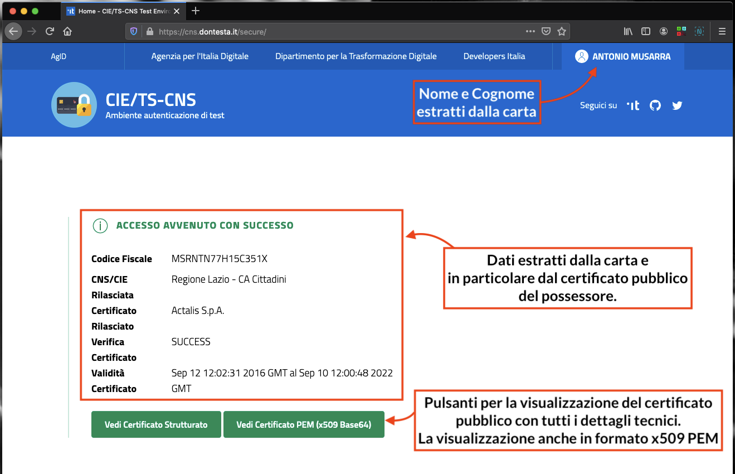Select text Regione Lazio - CA Cittadini
The height and width of the screenshot is (474, 735).
[229, 279]
